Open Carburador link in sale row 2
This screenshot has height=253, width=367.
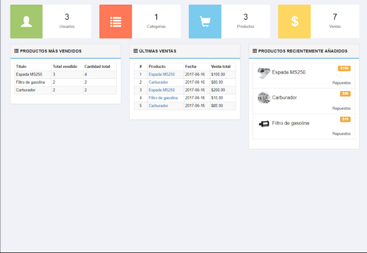[x=158, y=83]
